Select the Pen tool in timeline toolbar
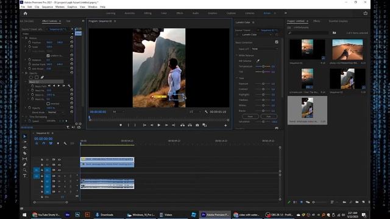 pos(24,164)
